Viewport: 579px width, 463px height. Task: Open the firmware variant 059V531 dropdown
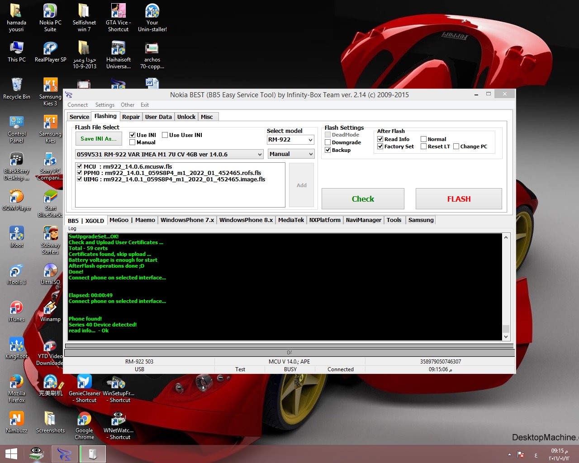point(169,154)
